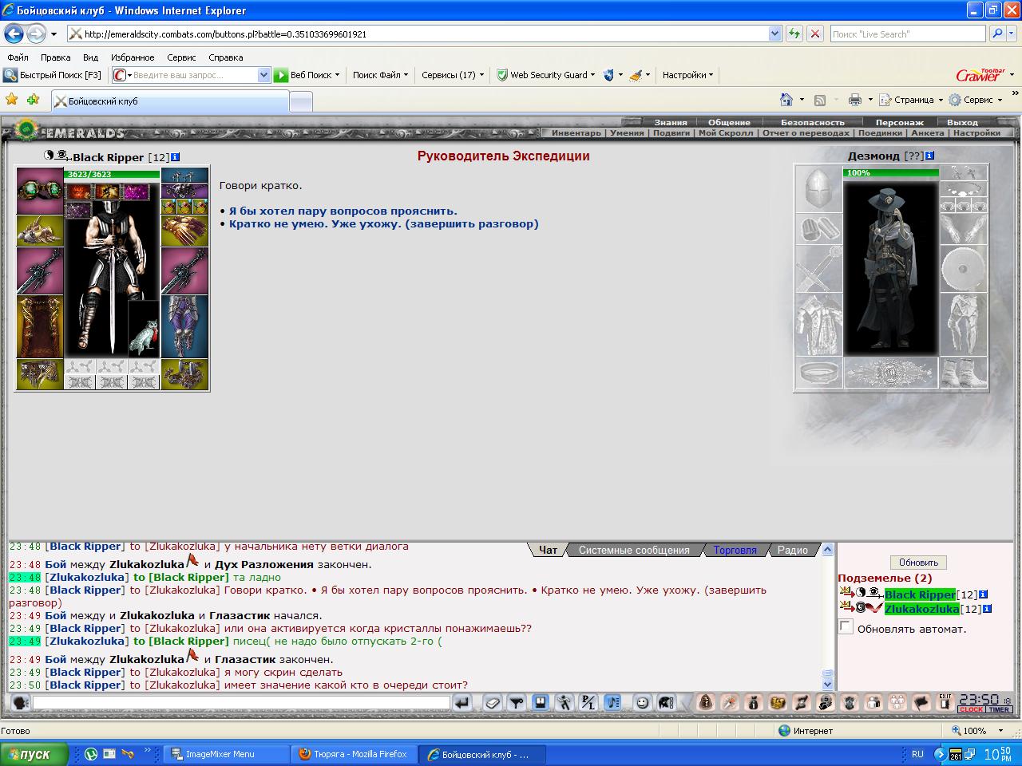Open the Страница dropdown menu
1022x766 pixels.
point(911,100)
